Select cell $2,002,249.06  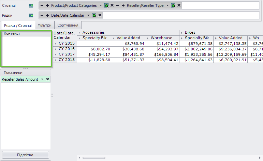coord(196,49)
